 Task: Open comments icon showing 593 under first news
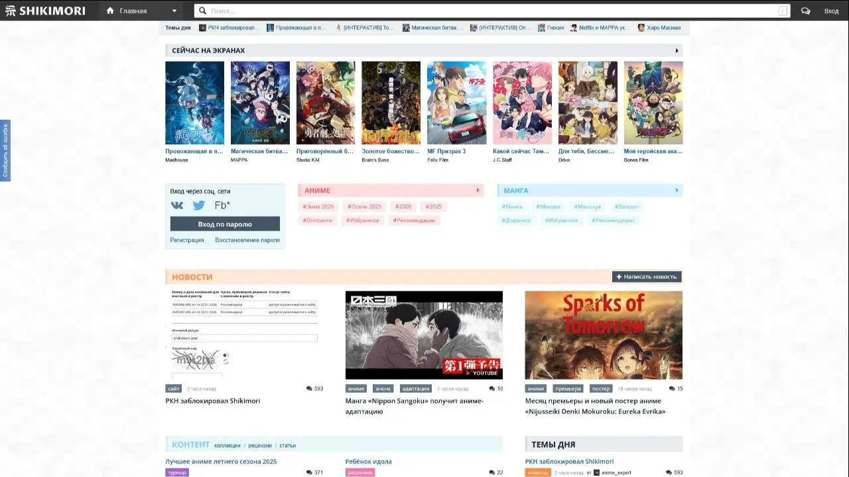(314, 389)
